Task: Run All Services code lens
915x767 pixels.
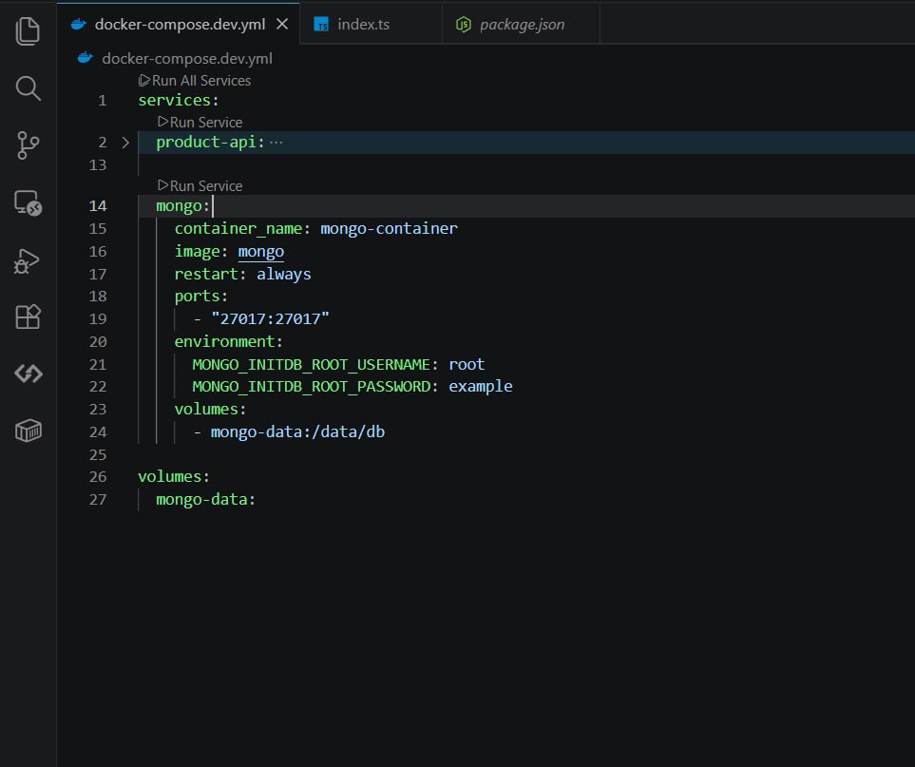Action: click(x=195, y=81)
